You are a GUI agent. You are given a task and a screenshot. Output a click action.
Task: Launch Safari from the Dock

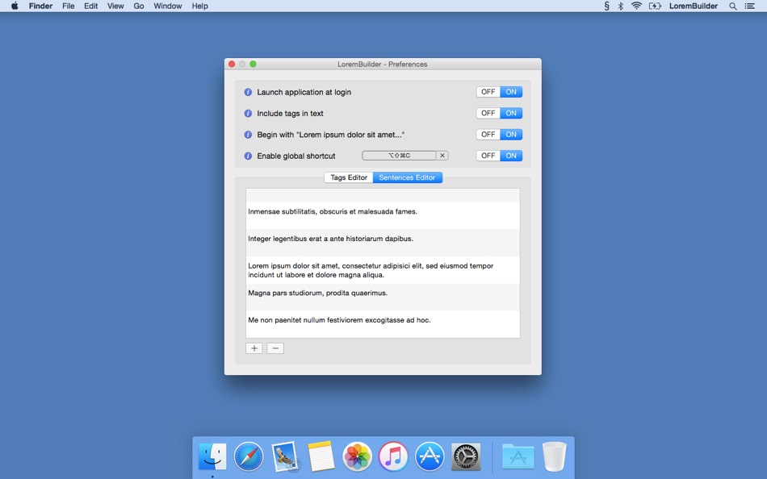(x=248, y=456)
